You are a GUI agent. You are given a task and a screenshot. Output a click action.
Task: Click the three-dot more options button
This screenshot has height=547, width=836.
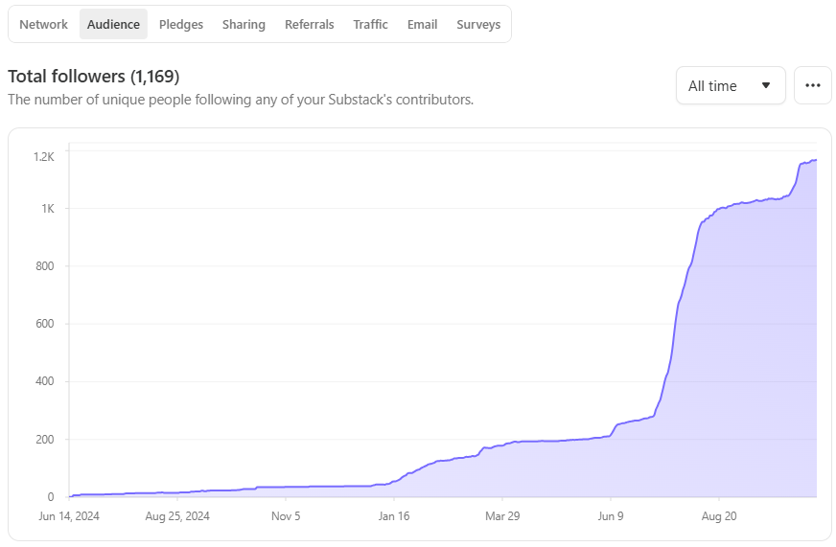point(813,86)
